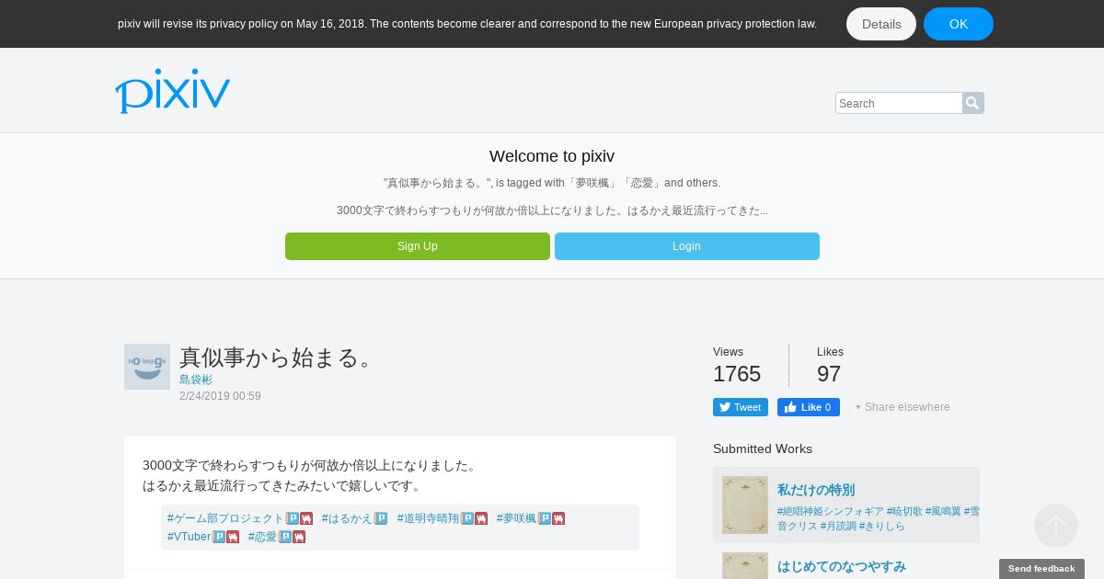The height and width of the screenshot is (579, 1104).
Task: Open pixpedia icon next to #はるかえ
Action: click(x=381, y=518)
